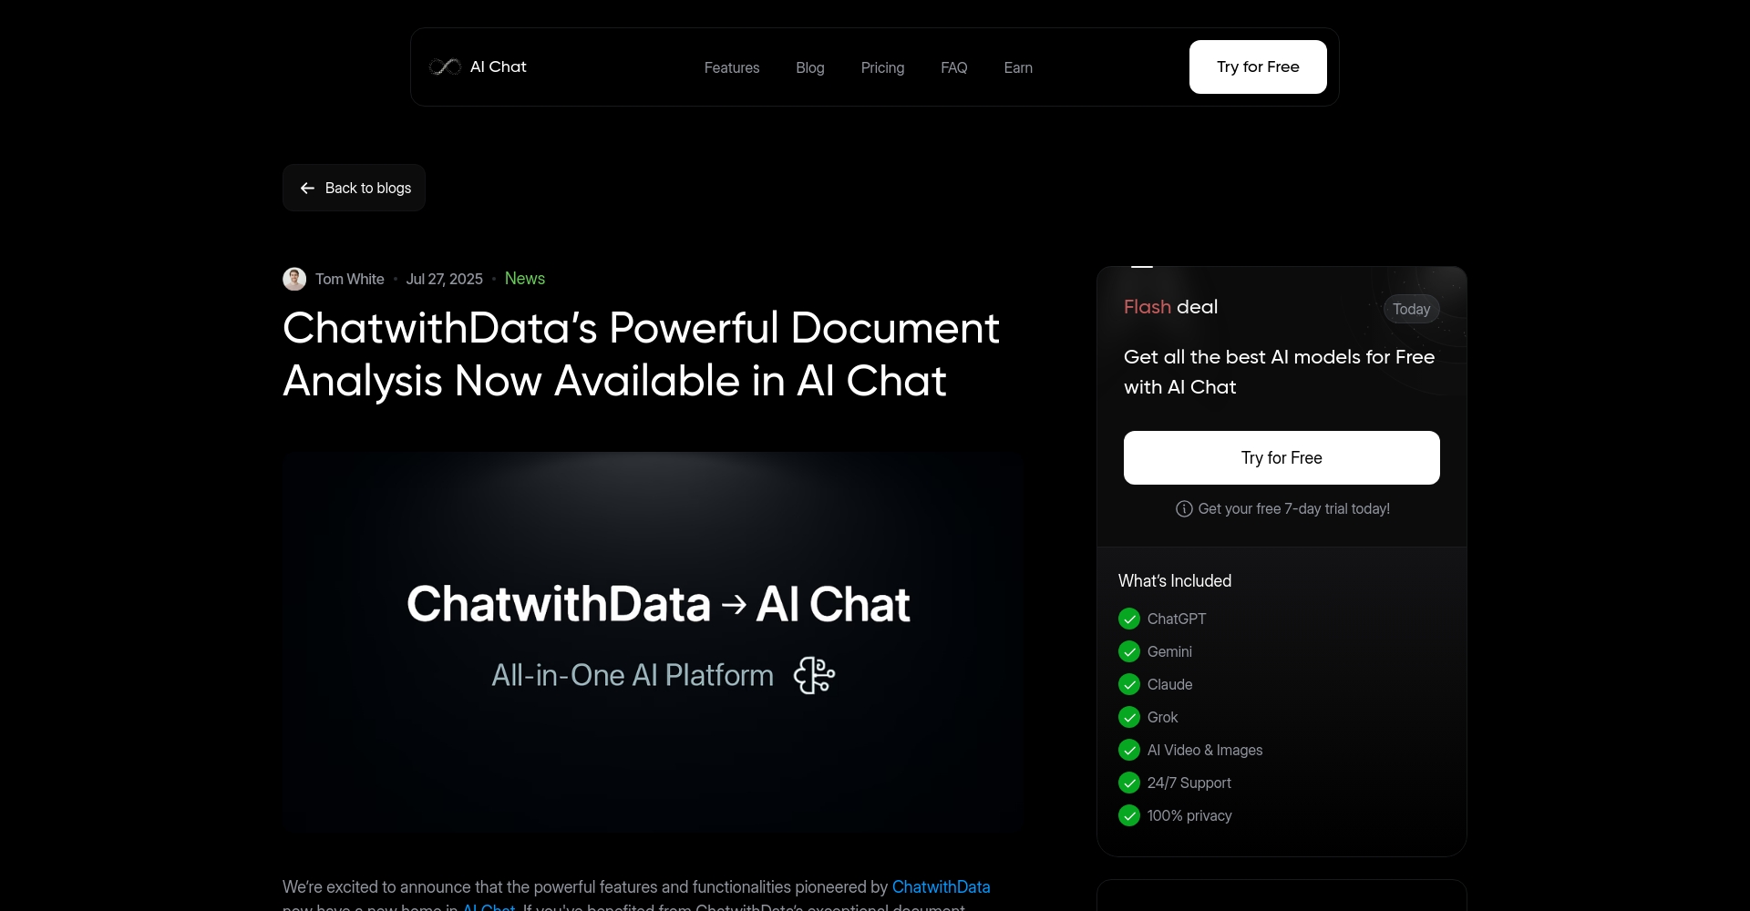
Task: Click the info icon next to free trial text
Action: 1183,509
